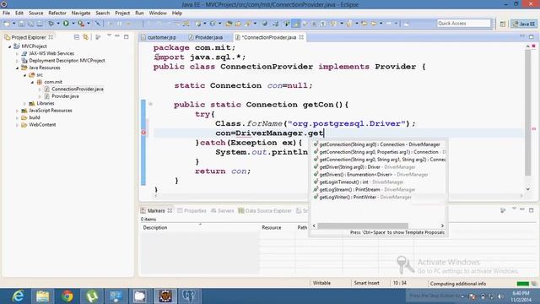Click the green Run button in toolbar
This screenshot has height=304, width=540.
(66, 24)
